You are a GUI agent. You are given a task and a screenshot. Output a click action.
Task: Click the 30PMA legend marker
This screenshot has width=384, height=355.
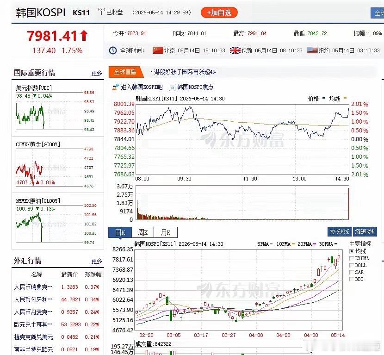click(335, 244)
